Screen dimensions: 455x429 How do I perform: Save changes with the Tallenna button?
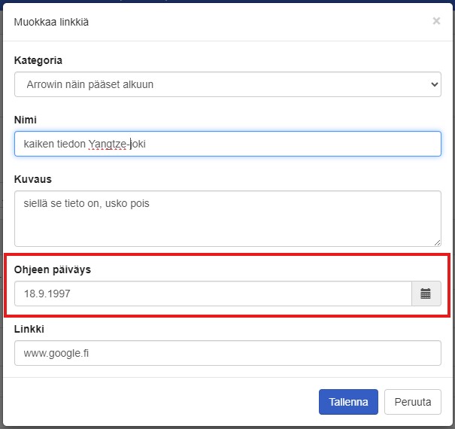pyautogui.click(x=348, y=402)
